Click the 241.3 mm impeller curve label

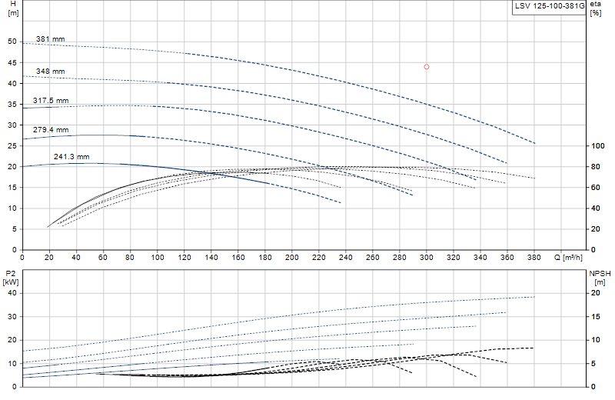(x=71, y=157)
